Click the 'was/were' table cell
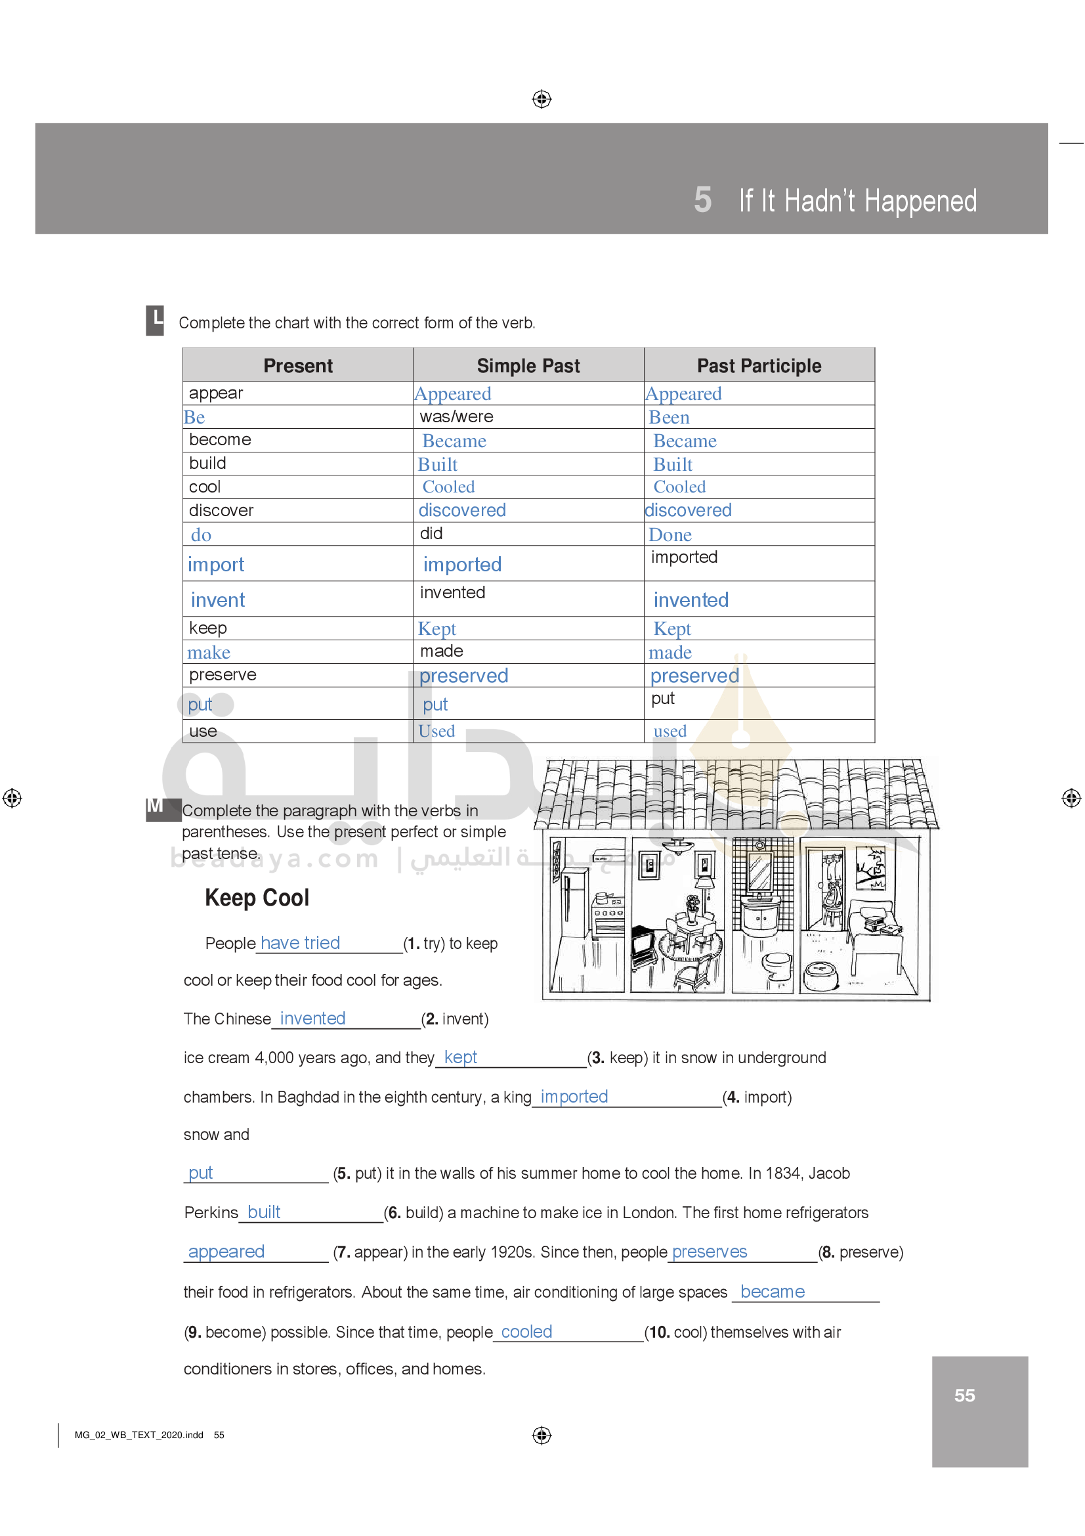This screenshot has height=1536, width=1085. (x=457, y=417)
